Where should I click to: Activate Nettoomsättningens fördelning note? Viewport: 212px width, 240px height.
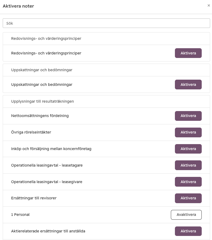click(188, 116)
